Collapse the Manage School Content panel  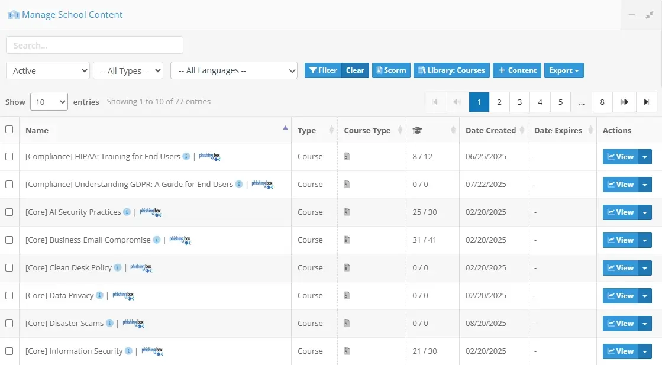point(632,15)
